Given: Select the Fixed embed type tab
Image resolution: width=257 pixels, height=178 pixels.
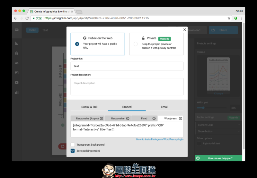Looking at the screenshot, I should tap(144, 118).
